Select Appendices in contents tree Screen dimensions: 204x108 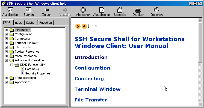[x=23, y=82]
